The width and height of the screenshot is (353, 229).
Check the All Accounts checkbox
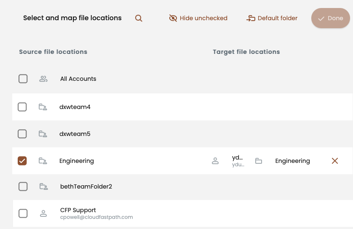click(x=23, y=79)
